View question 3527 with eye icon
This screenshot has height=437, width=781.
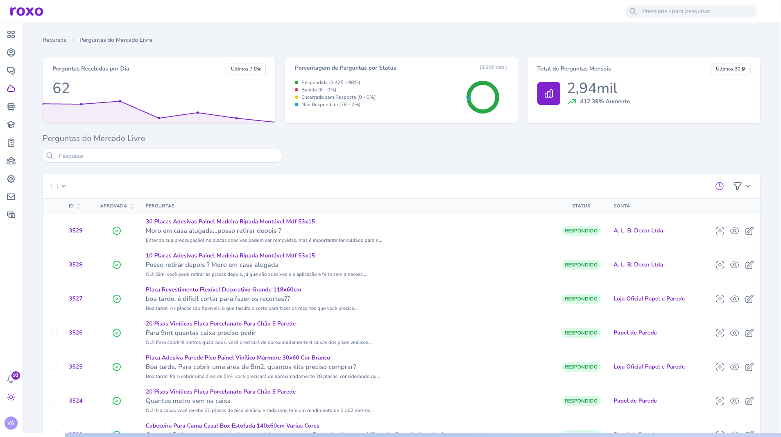[x=735, y=299]
